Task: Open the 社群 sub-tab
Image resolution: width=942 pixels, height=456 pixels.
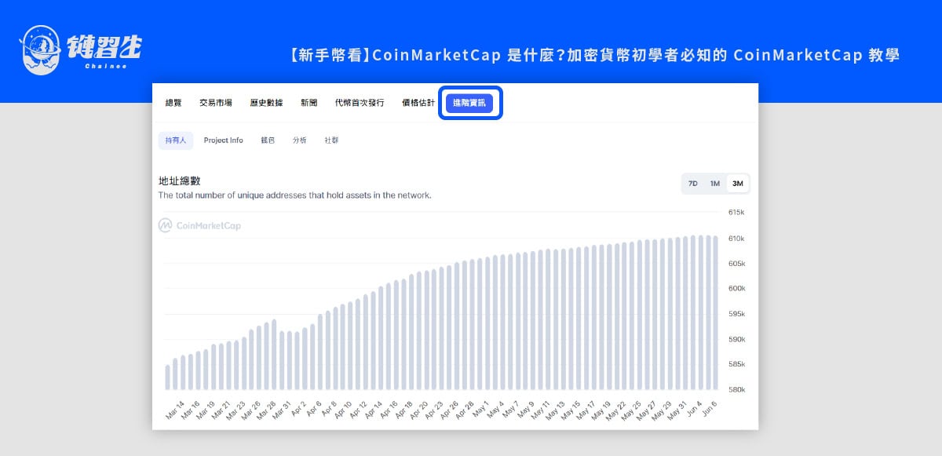Action: 332,140
